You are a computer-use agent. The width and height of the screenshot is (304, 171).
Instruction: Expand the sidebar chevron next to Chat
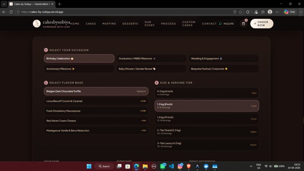301,12
